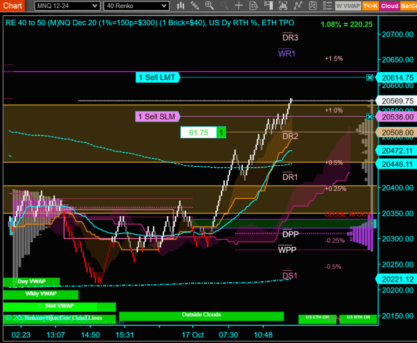Open the data series bars icon
417x343 pixels.
[283, 5]
